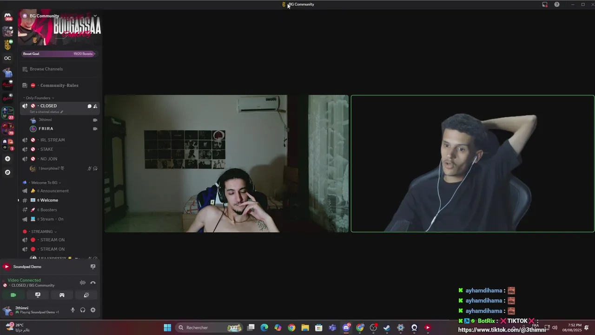Open Community-Rules channel
Screen dimensions: 595x335
coord(60,85)
